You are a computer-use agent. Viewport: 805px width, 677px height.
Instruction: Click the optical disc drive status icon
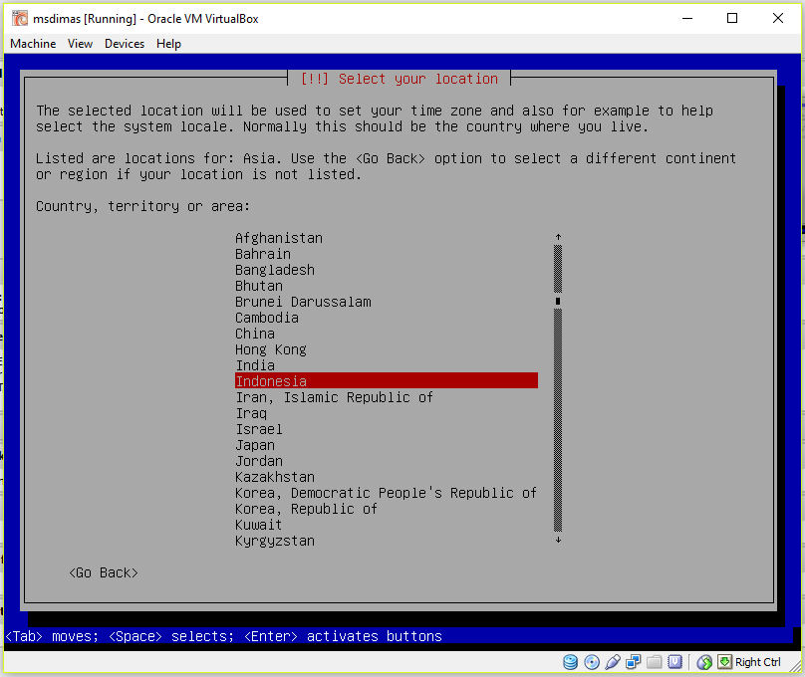592,662
